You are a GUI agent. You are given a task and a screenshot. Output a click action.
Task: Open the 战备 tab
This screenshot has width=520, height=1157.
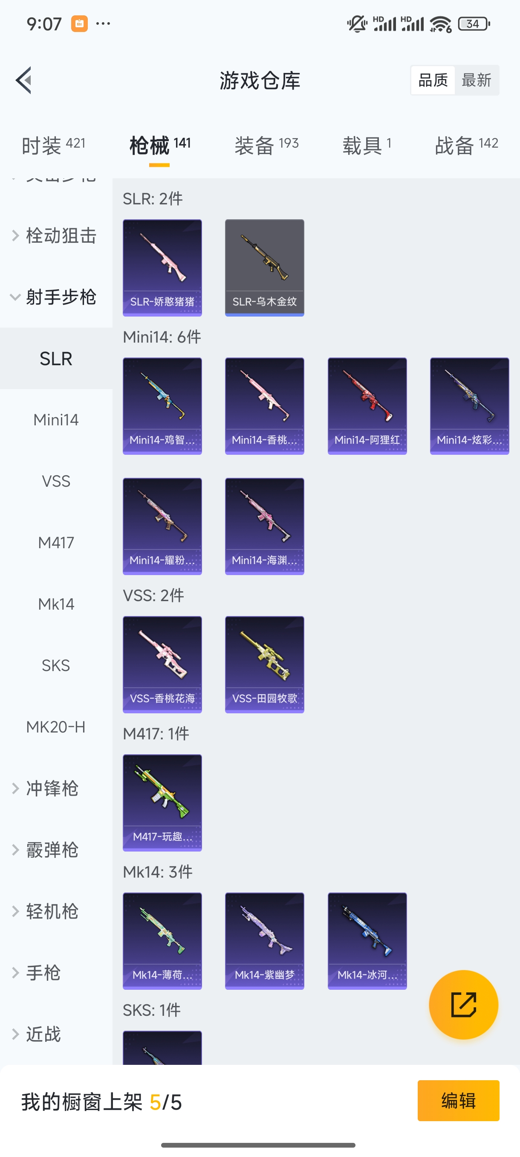coord(467,145)
